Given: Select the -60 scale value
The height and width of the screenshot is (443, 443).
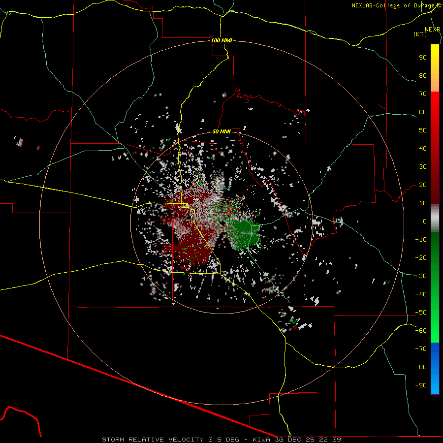Looking at the screenshot, I should [421, 331].
